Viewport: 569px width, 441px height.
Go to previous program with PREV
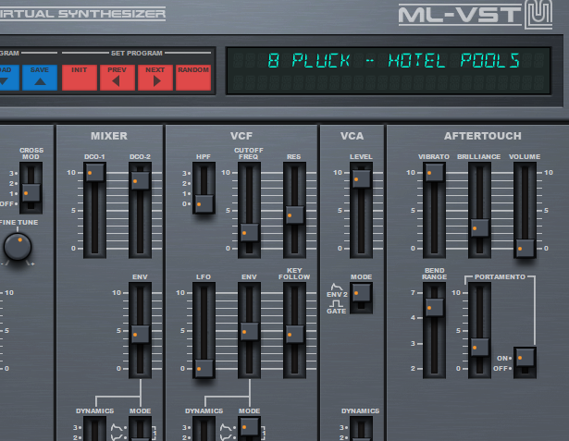click(x=118, y=78)
